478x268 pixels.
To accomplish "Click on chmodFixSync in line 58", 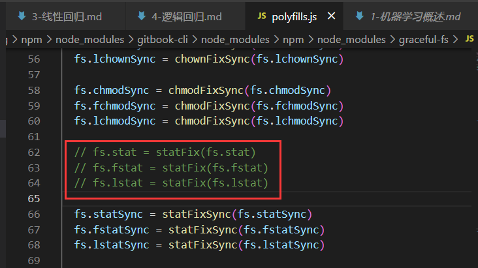I will 206,90.
